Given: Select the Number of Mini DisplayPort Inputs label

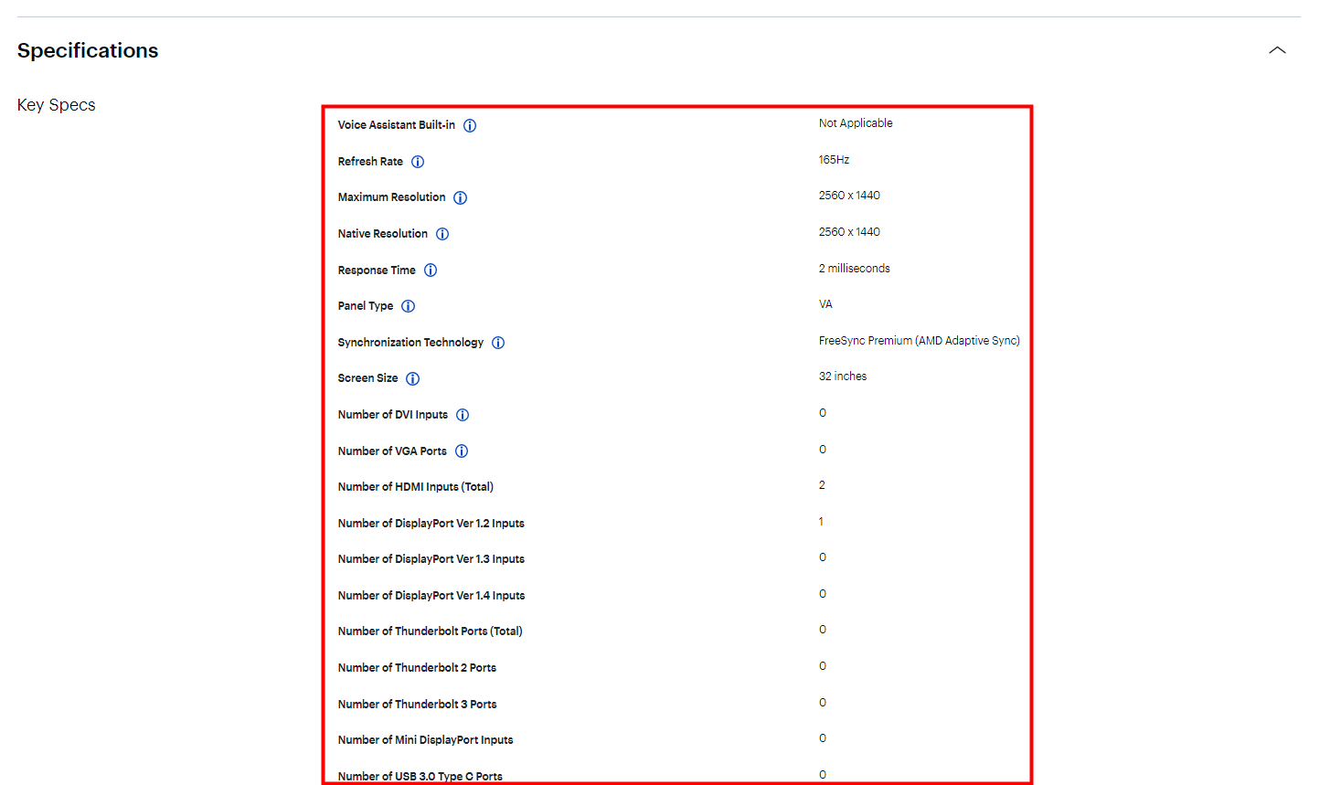Looking at the screenshot, I should (425, 740).
